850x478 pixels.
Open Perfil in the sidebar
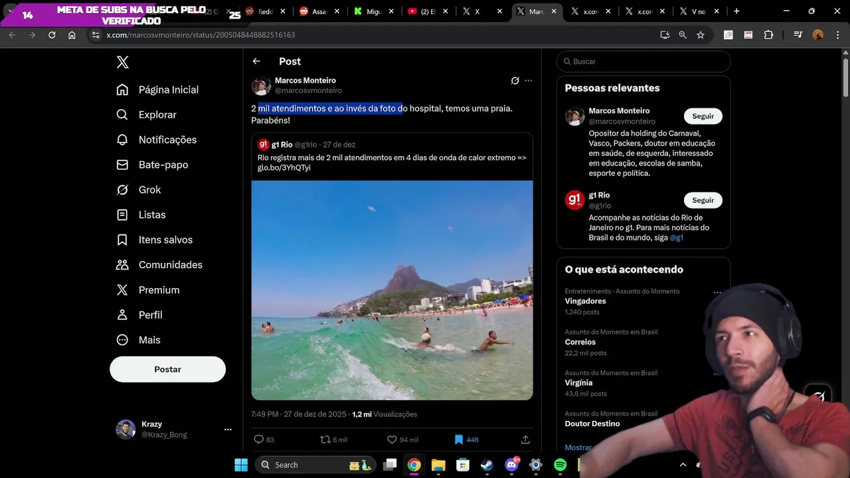[139, 315]
